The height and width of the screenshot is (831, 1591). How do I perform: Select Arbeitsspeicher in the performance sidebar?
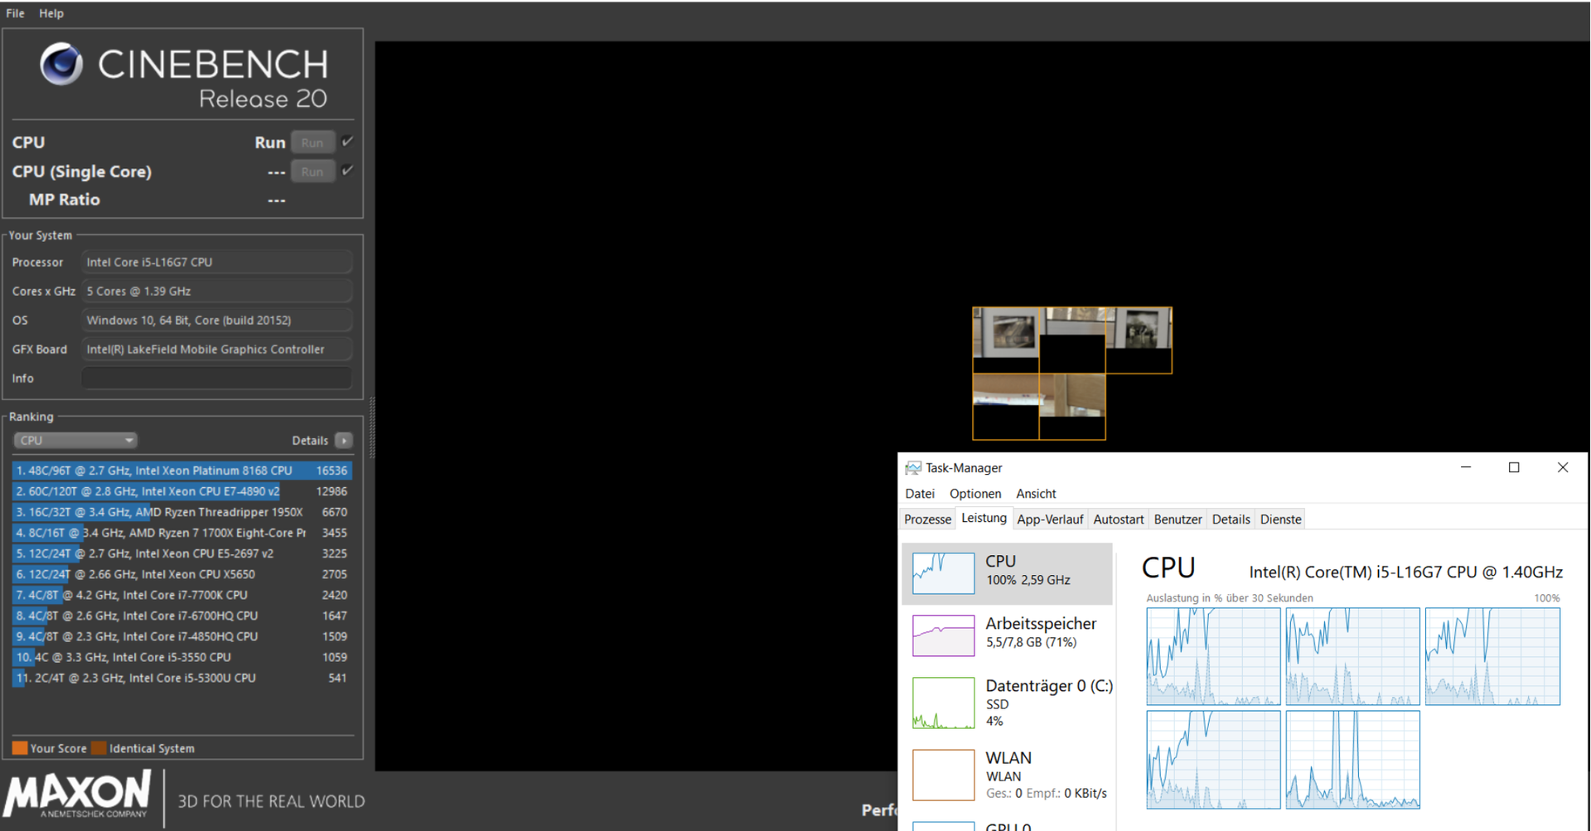pos(1007,635)
